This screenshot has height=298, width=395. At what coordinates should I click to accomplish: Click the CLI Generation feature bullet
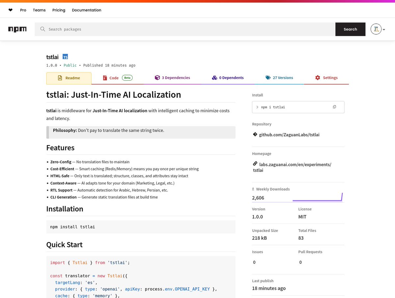click(104, 197)
